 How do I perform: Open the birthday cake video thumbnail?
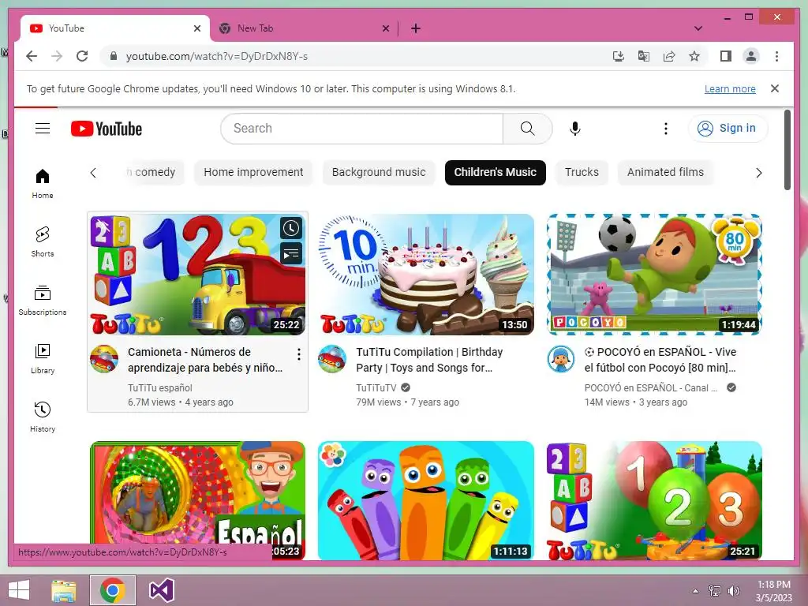coord(425,274)
